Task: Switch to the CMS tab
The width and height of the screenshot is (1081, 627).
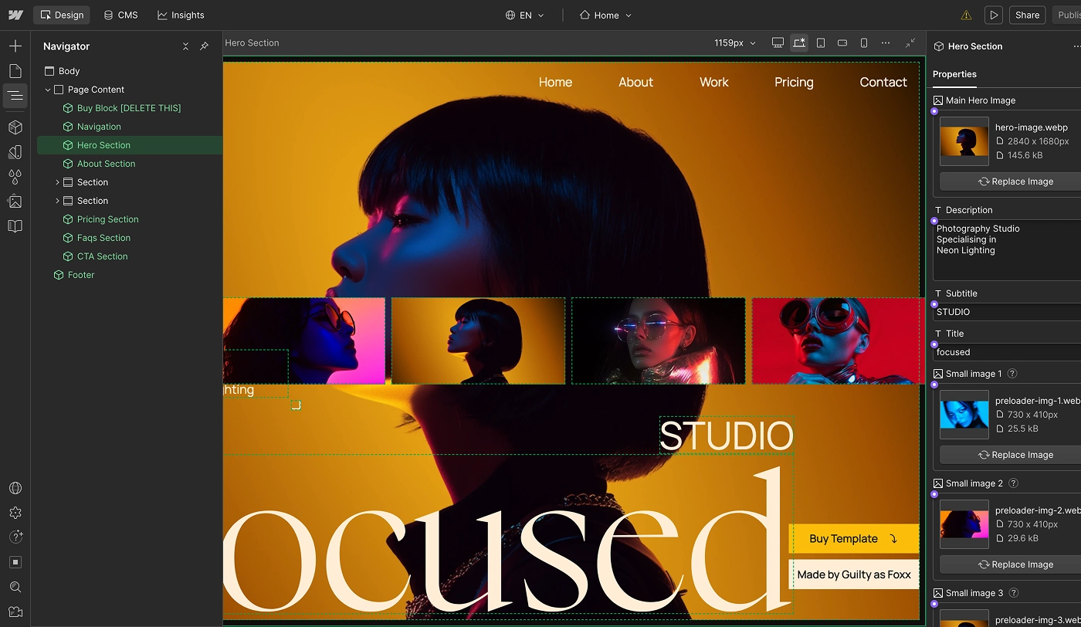Action: tap(120, 15)
